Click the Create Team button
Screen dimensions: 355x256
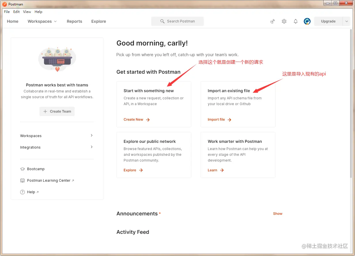point(57,111)
